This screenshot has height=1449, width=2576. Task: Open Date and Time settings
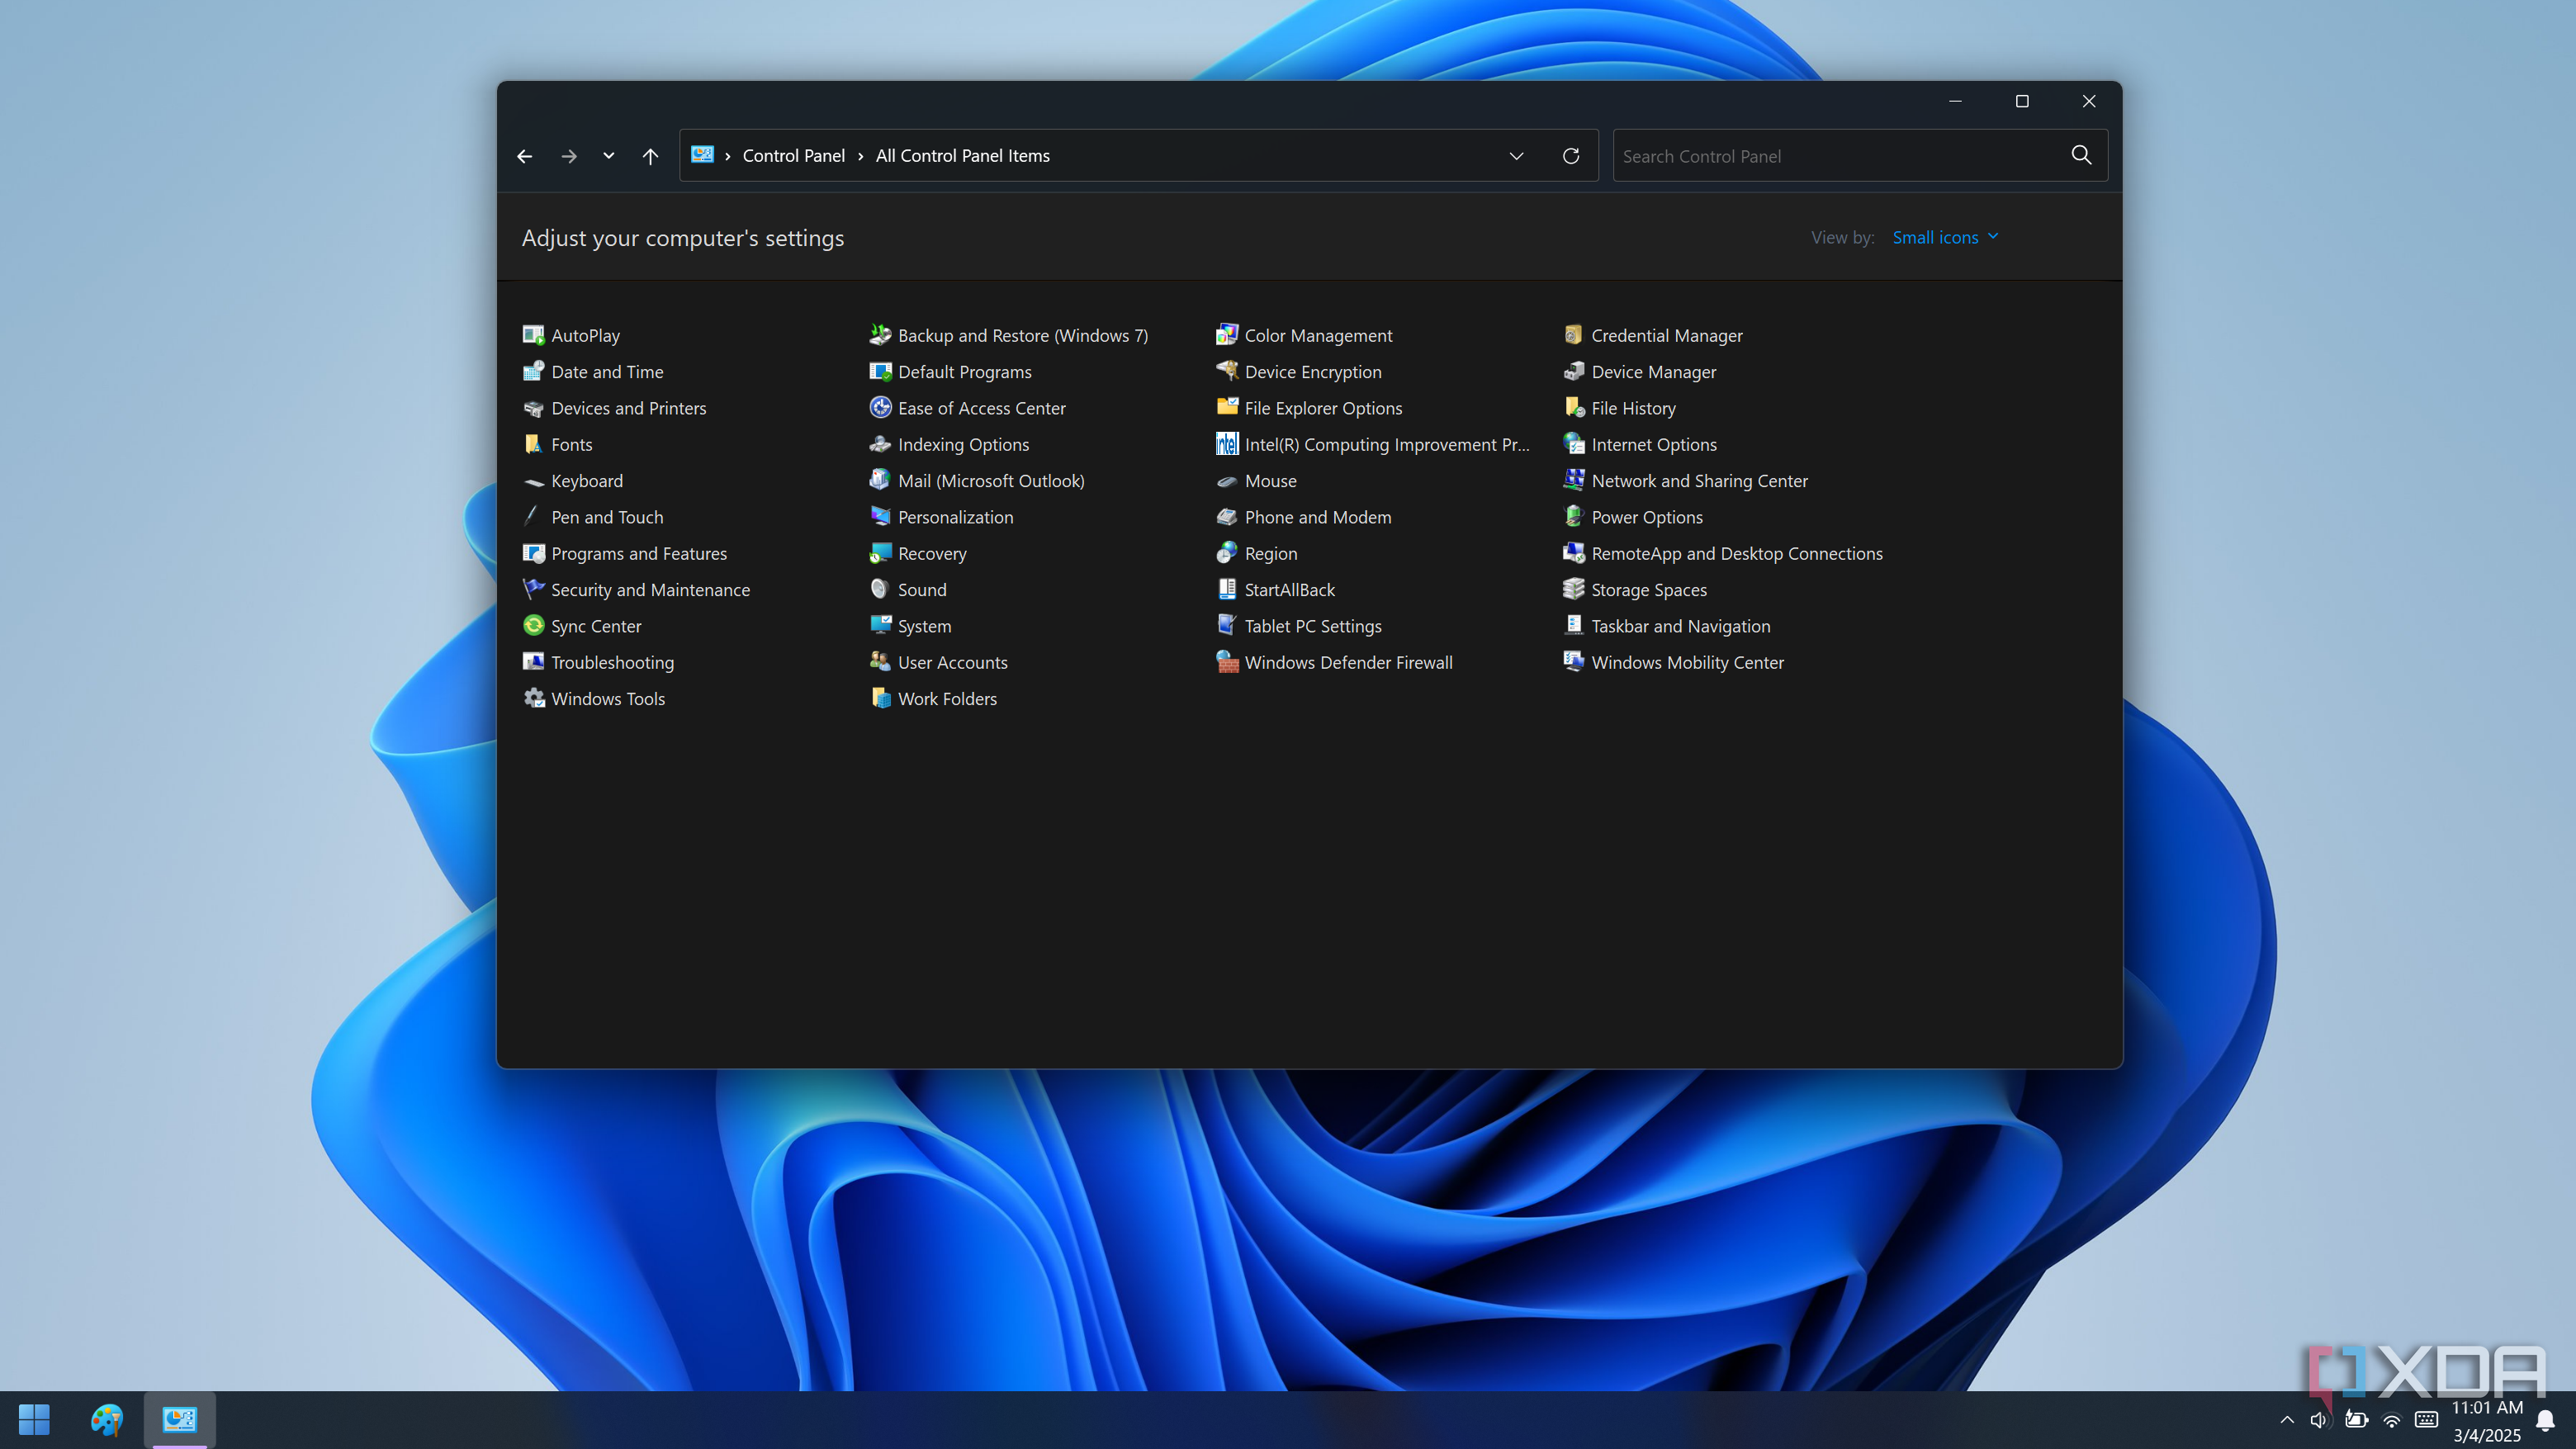point(607,371)
